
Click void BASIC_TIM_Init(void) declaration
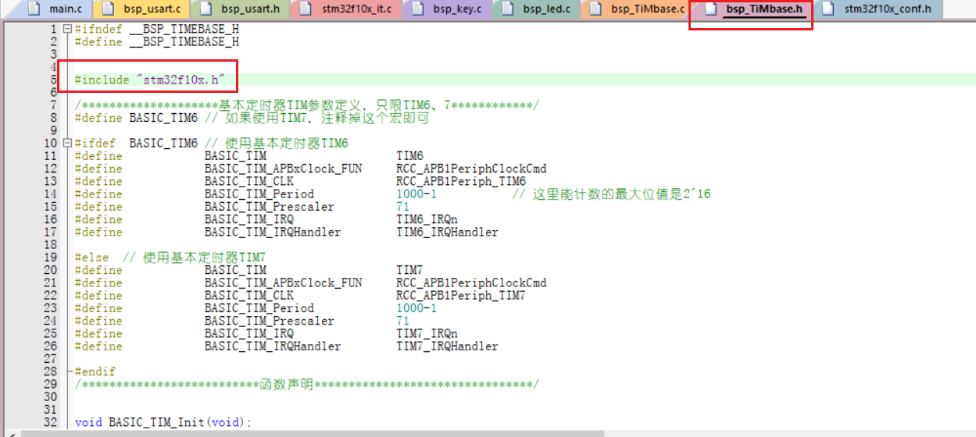[163, 422]
